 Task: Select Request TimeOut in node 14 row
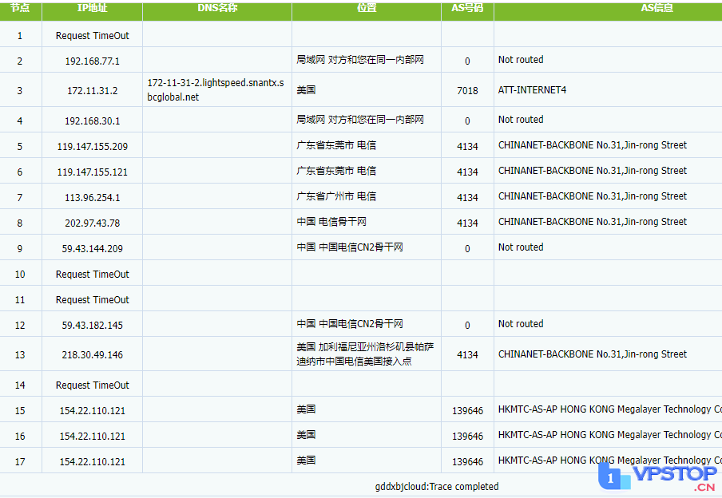[x=92, y=385]
